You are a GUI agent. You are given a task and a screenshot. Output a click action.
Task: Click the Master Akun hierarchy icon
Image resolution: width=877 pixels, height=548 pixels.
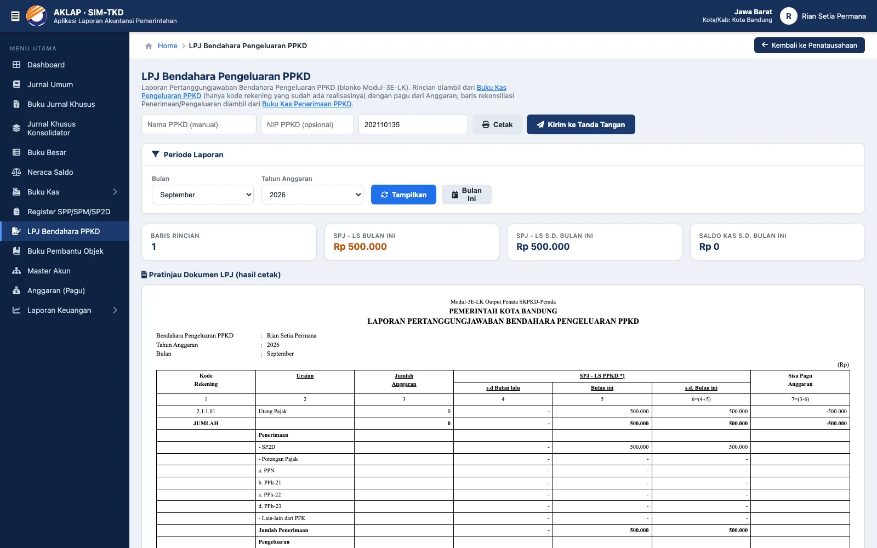pyautogui.click(x=16, y=271)
